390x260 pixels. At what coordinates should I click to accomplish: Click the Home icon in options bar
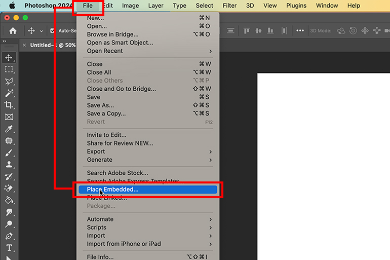coord(13,31)
